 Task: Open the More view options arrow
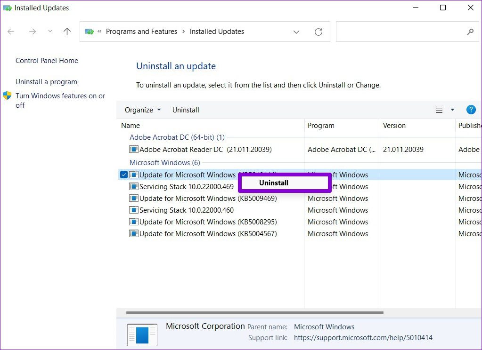pos(452,110)
